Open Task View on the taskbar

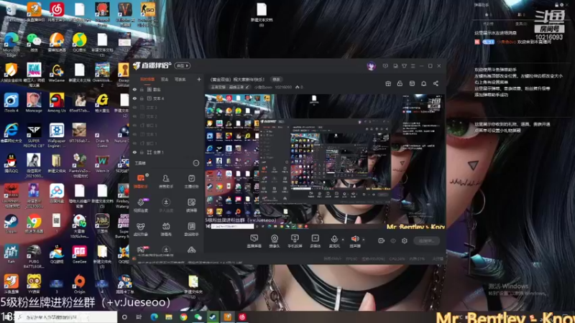(x=139, y=317)
